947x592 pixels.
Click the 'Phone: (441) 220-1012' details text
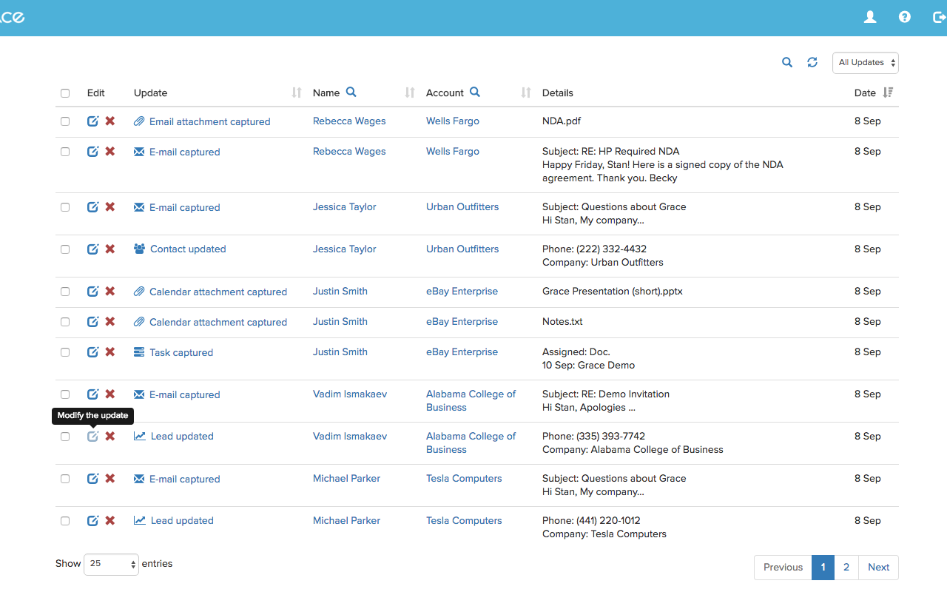pyautogui.click(x=591, y=520)
